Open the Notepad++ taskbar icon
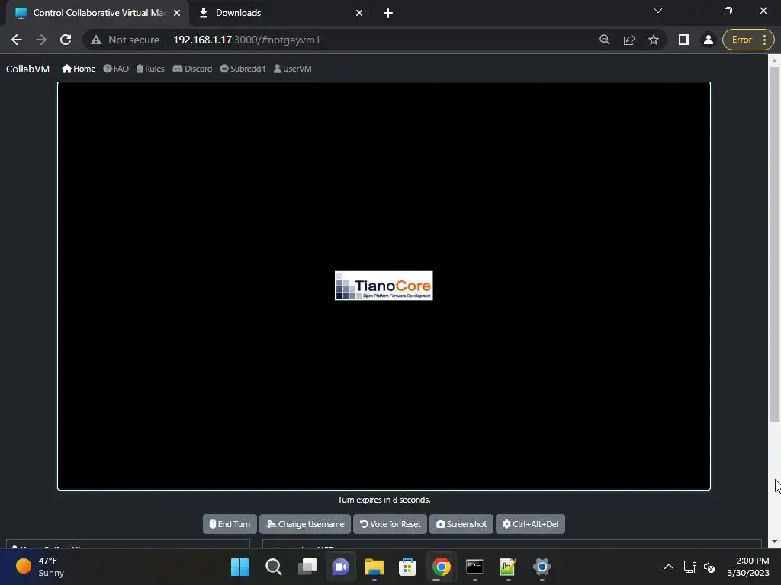Viewport: 781px width, 585px height. [x=508, y=567]
